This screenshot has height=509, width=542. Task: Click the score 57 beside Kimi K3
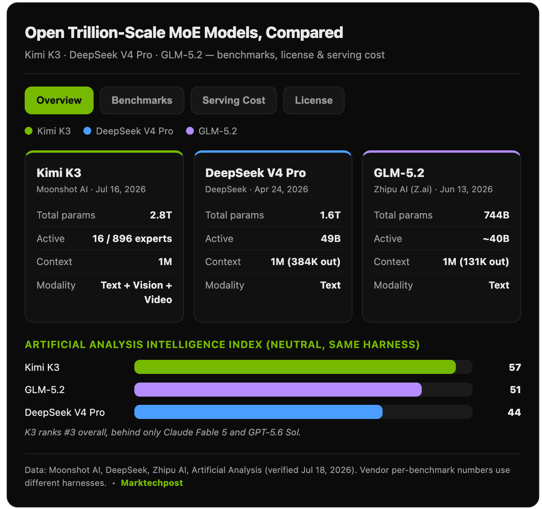coord(515,367)
